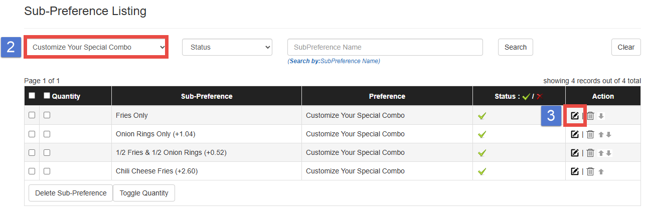
Task: Expand the Status filter dropdown
Action: (x=227, y=47)
